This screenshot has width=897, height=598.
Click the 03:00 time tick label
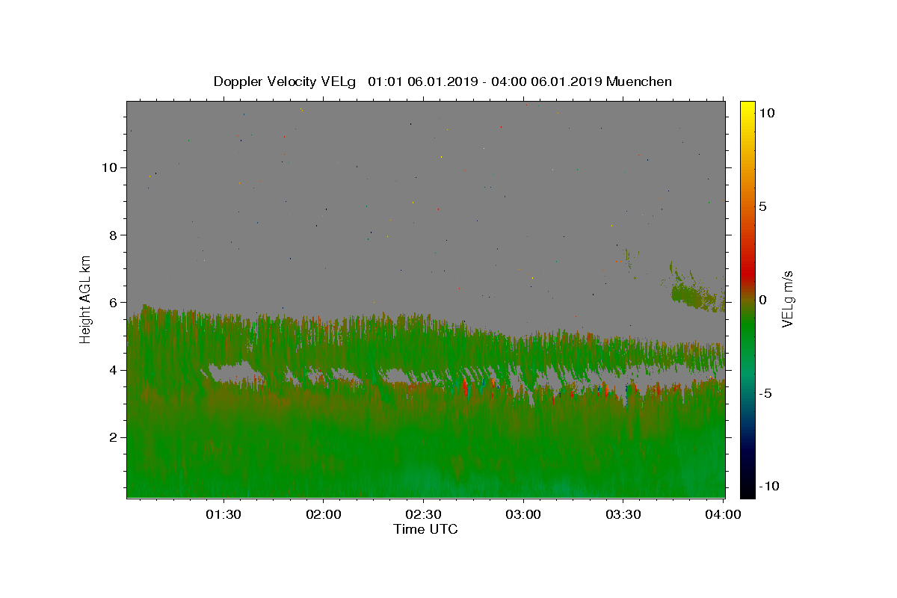tap(523, 514)
